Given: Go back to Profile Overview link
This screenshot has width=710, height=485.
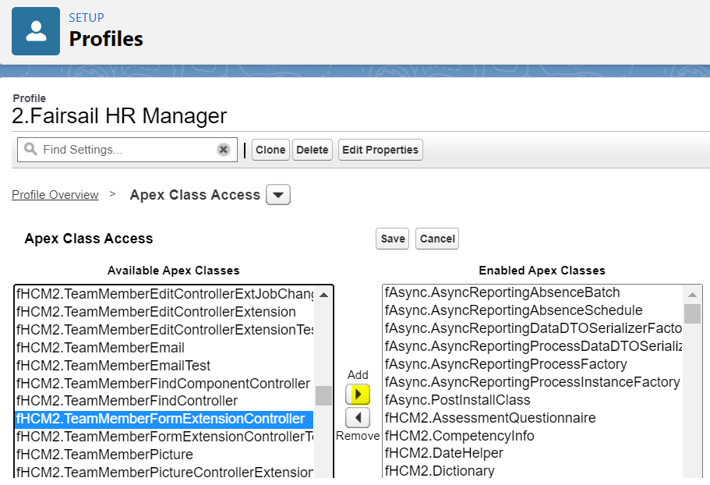Looking at the screenshot, I should (55, 195).
